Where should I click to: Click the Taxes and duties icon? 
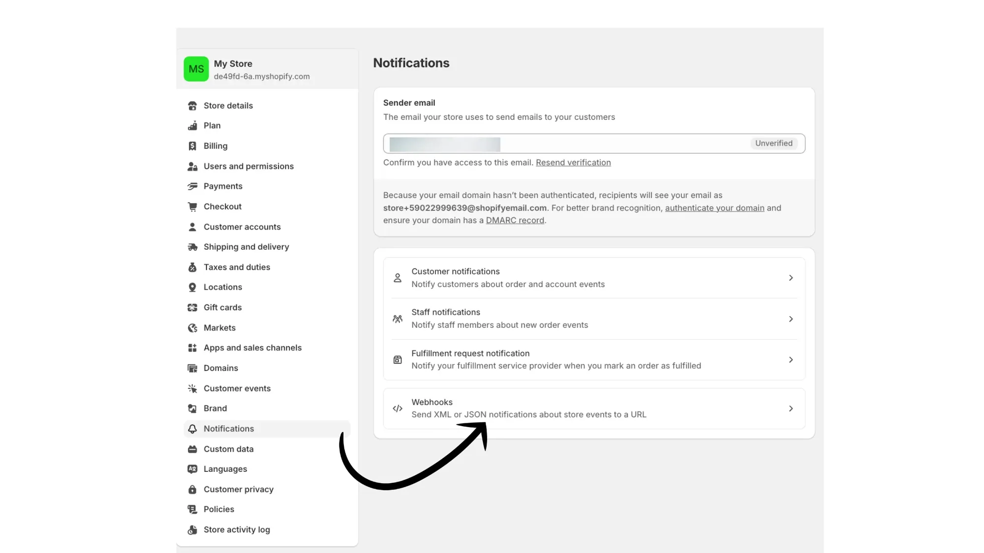coord(192,267)
